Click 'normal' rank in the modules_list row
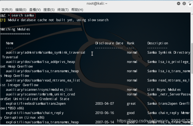193x126 pixels. click(132, 90)
